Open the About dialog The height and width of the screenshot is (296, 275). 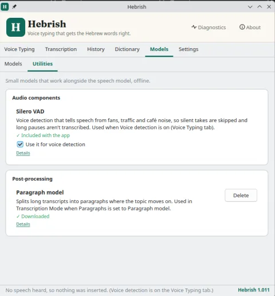(250, 28)
